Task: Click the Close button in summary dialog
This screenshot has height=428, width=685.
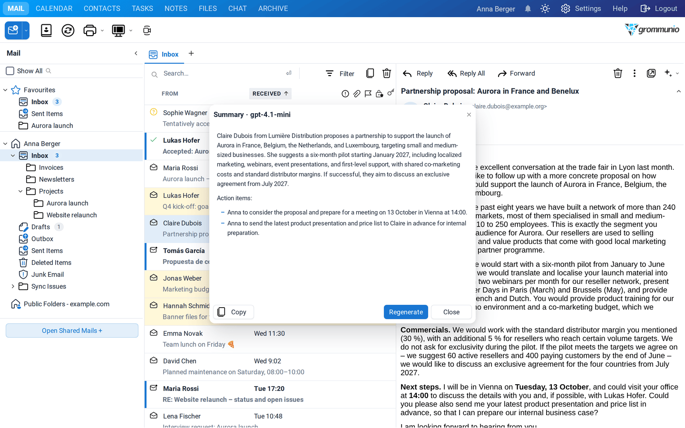Action: pyautogui.click(x=451, y=312)
